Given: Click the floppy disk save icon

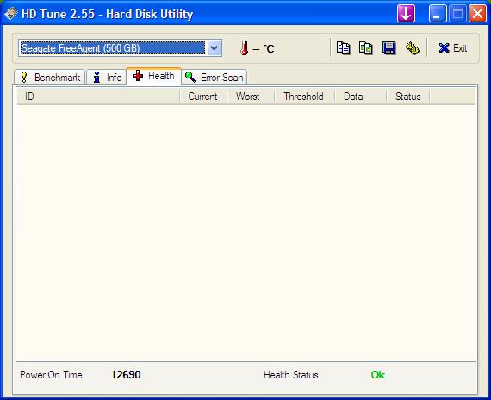Looking at the screenshot, I should point(388,48).
